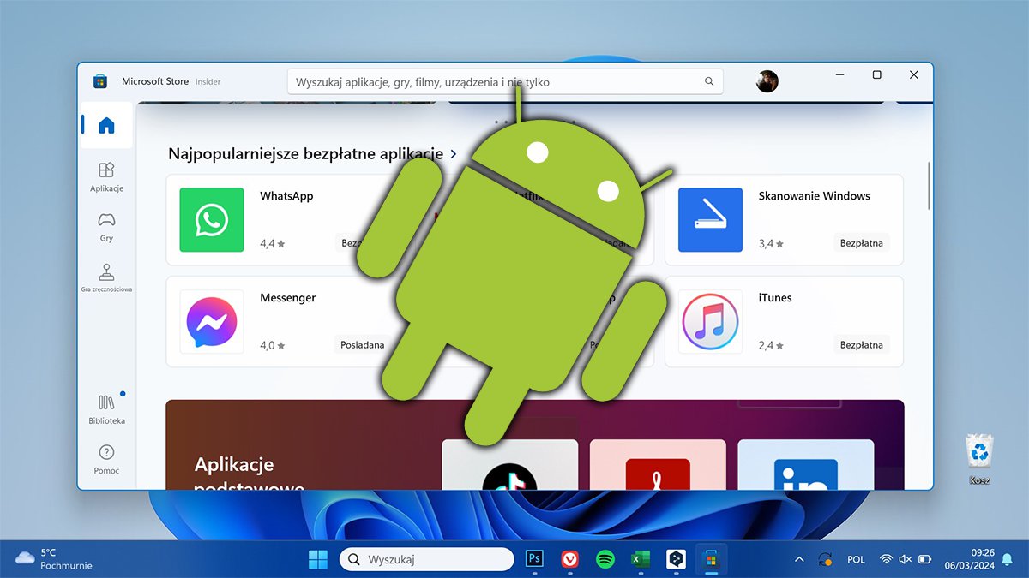This screenshot has height=578, width=1029.
Task: Click the Najpopularniejsze bezpłatne aplikacje heading
Action: [x=305, y=154]
